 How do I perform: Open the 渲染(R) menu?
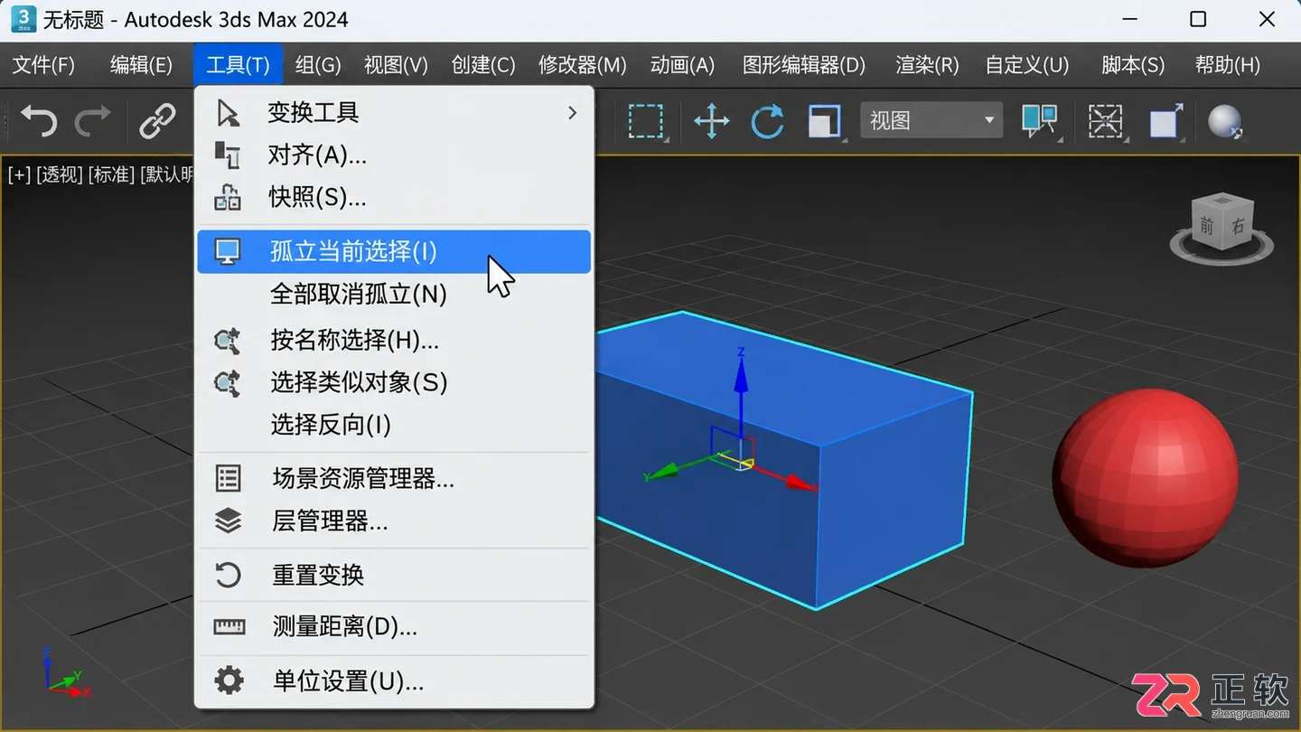pyautogui.click(x=927, y=65)
